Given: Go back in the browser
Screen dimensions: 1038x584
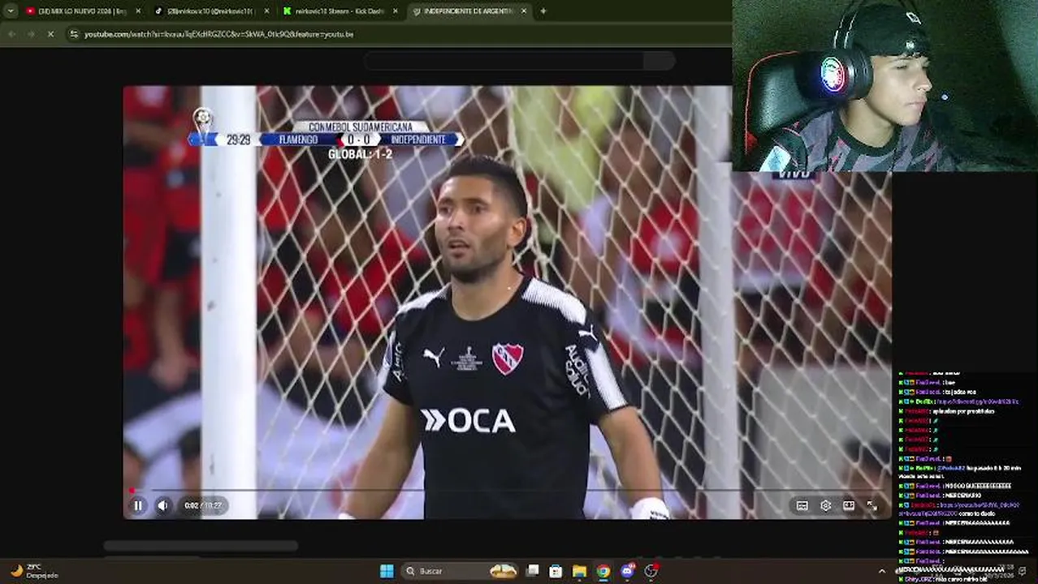Looking at the screenshot, I should [11, 34].
